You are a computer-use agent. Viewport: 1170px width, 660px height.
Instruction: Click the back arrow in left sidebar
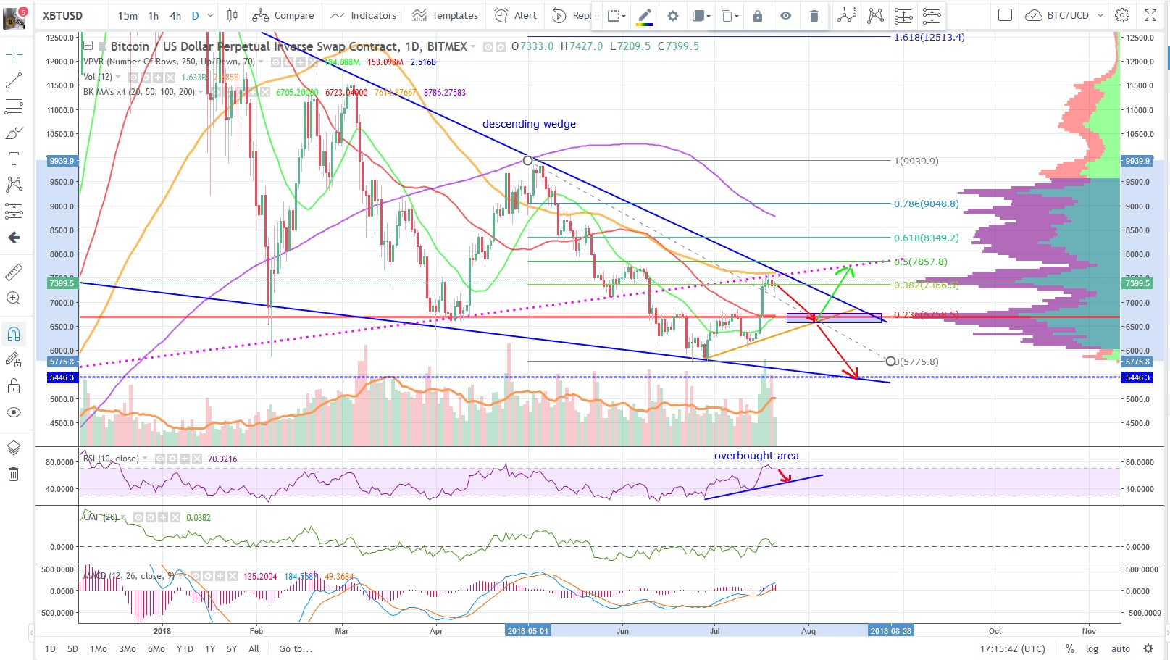pos(14,238)
